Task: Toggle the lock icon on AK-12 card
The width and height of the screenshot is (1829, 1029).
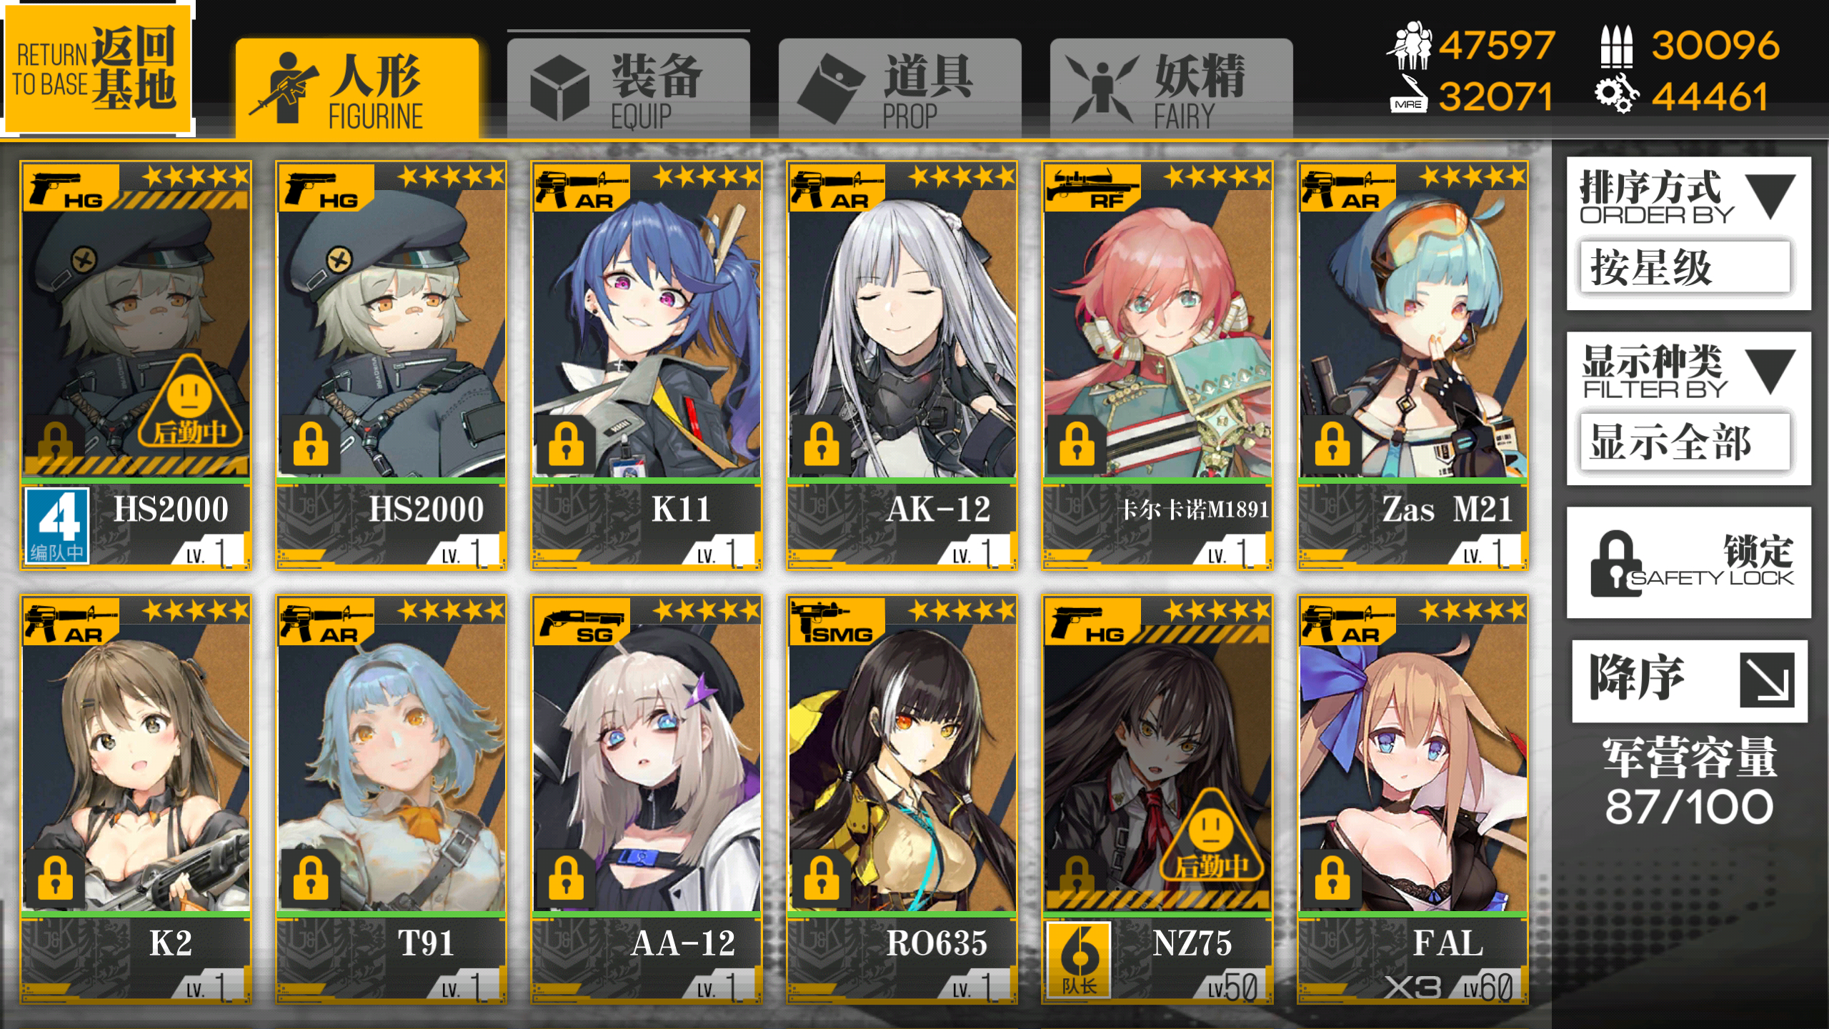Action: point(822,444)
